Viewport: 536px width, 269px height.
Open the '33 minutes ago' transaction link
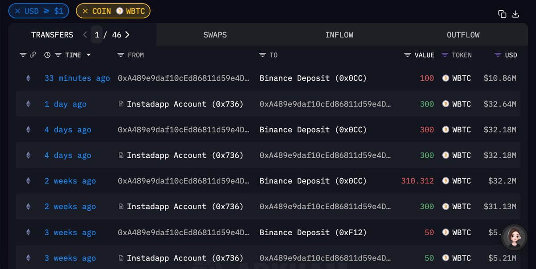pyautogui.click(x=77, y=78)
